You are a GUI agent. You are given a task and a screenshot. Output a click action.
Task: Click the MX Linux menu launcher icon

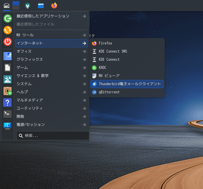click(7, 6)
